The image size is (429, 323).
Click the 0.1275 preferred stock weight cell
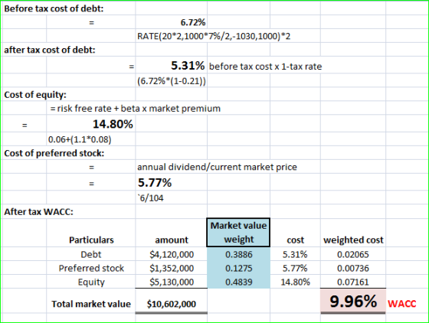238,268
